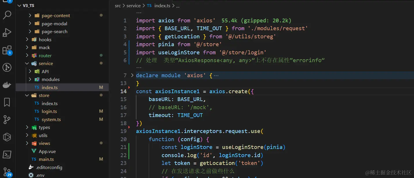The width and height of the screenshot is (414, 178).
Task: Click the service breadcrumb segment
Action: [x=133, y=6]
